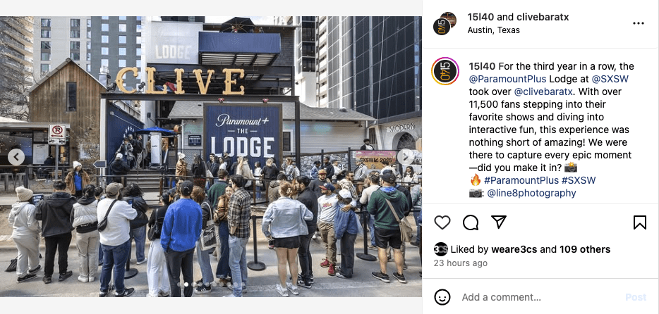Focus the Add a comment field

point(542,297)
